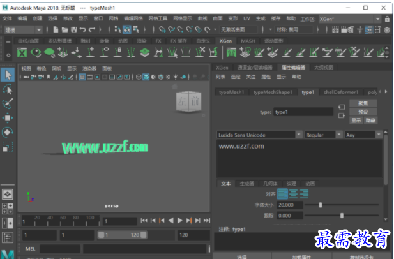This screenshot has width=394, height=259.
Task: Click the load attributes input icon next to type1
Action: tap(342, 107)
